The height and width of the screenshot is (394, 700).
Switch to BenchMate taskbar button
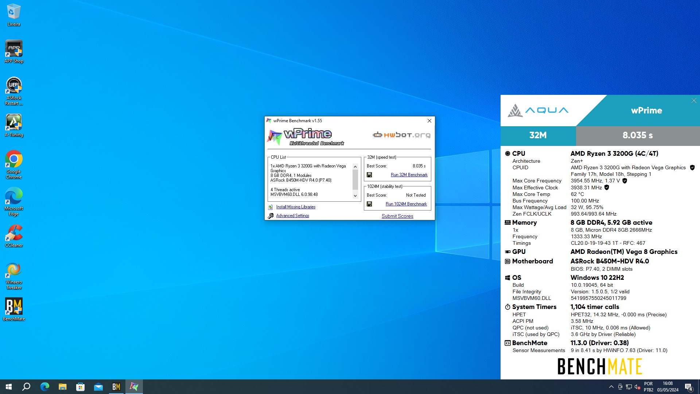point(116,387)
